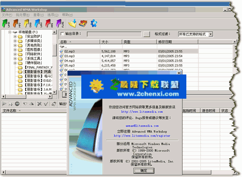Expand the 「硬件驱动」 folder node
The image size is (242, 177).
coord(15,63)
